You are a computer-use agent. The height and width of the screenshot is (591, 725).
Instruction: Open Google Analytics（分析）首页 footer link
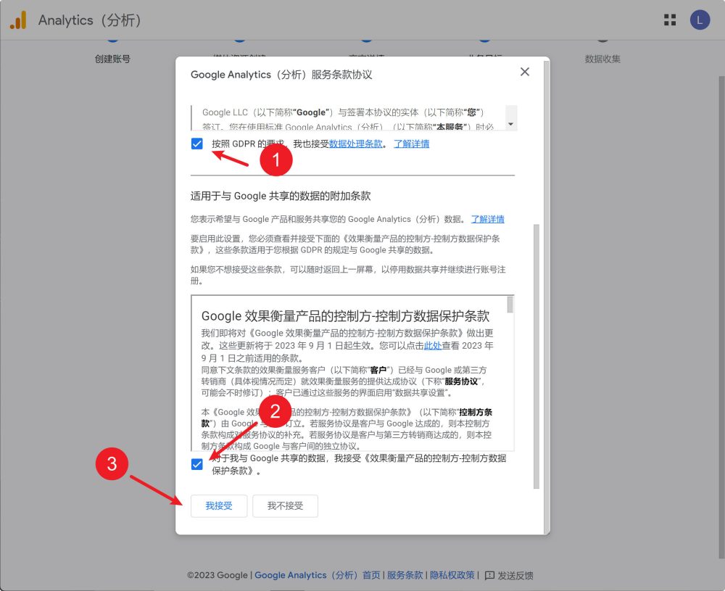point(318,575)
